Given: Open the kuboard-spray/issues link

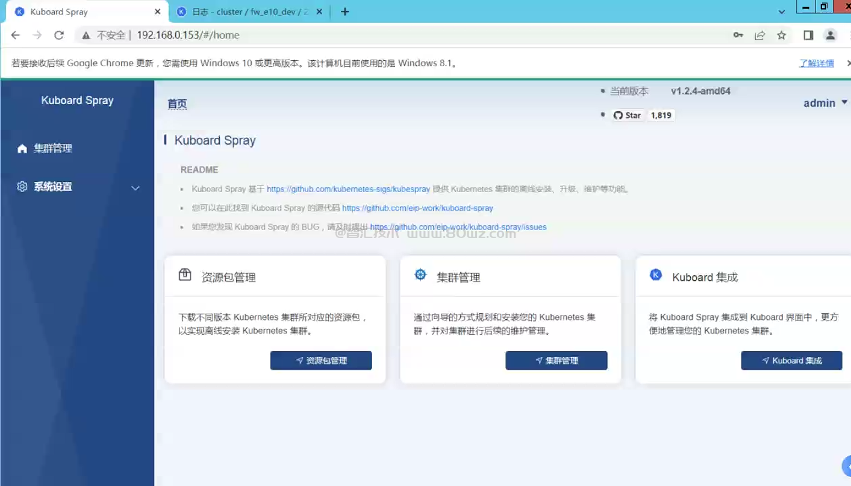Looking at the screenshot, I should (458, 228).
